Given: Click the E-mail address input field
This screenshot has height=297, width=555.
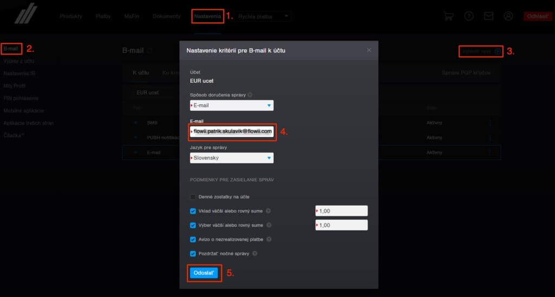Looking at the screenshot, I should [x=231, y=131].
